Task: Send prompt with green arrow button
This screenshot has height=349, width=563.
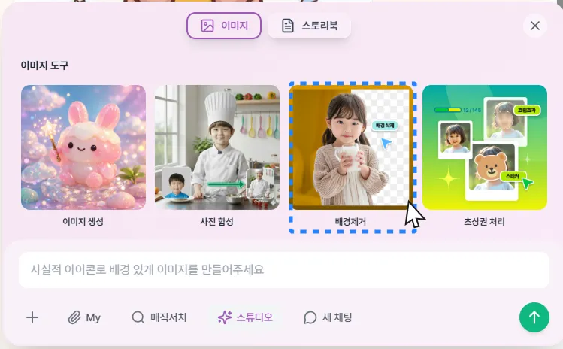Action: click(x=534, y=317)
